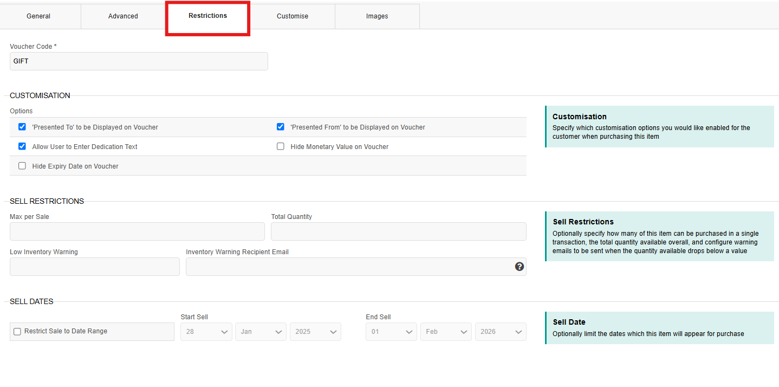The image size is (779, 387).
Task: Click the Low Inventory Warning field
Action: point(95,267)
